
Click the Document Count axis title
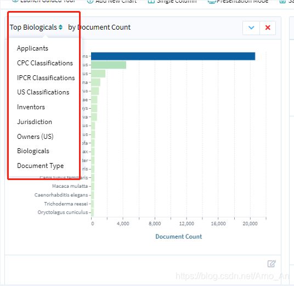click(179, 237)
